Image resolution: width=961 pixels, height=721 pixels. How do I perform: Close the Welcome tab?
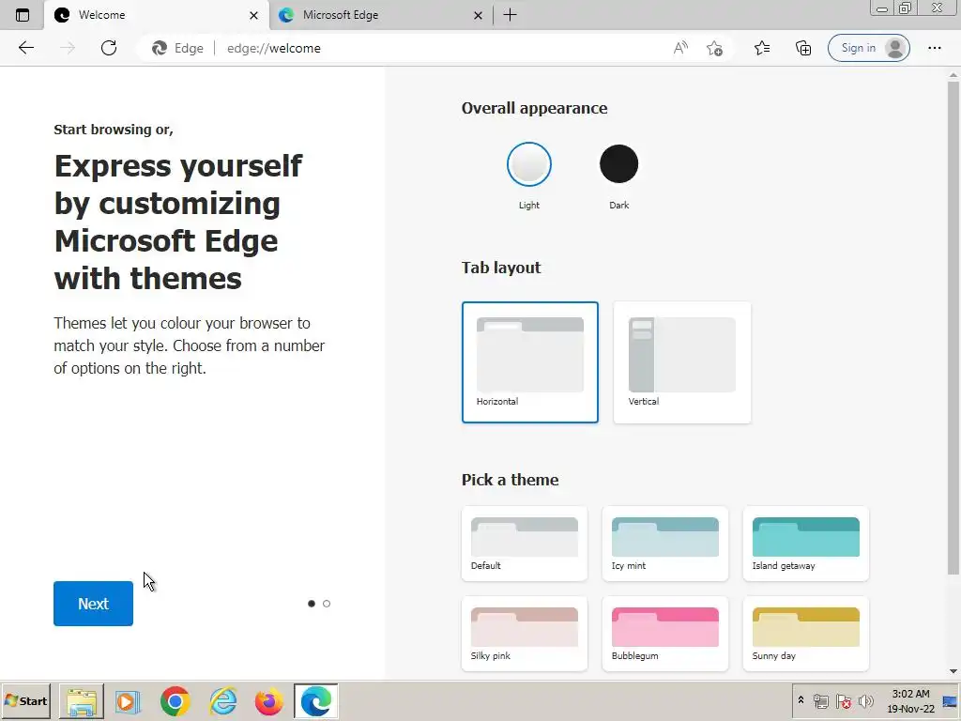click(x=253, y=15)
